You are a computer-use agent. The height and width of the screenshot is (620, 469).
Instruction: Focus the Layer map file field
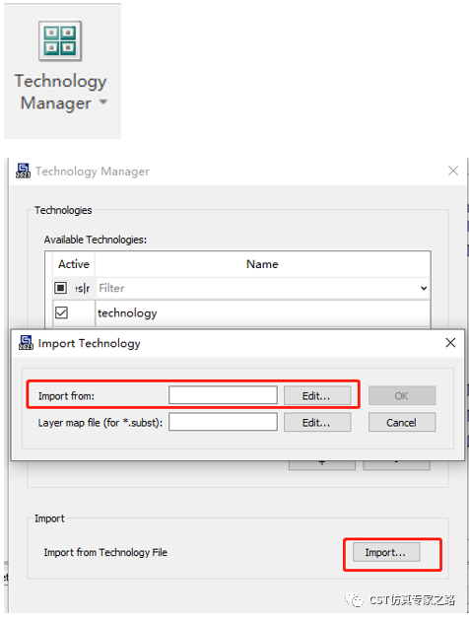click(x=223, y=422)
